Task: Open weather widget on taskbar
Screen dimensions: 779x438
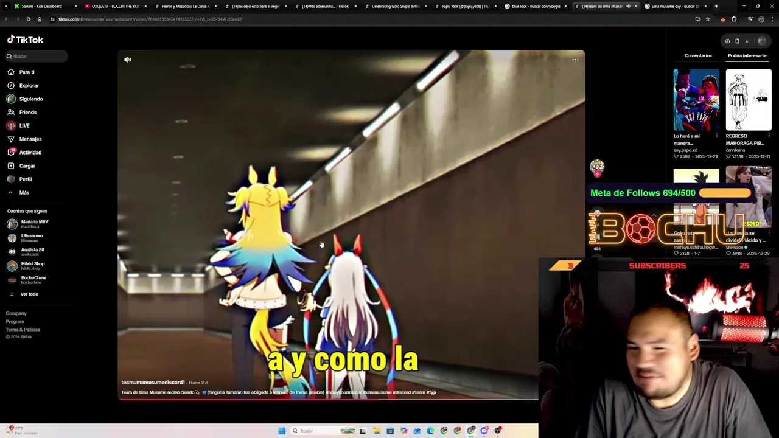Action: pos(21,430)
